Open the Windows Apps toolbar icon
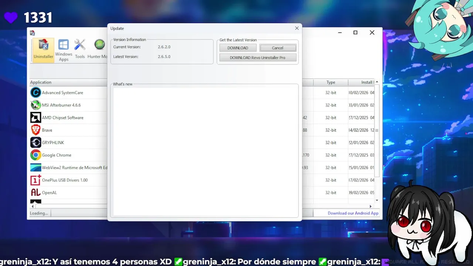 click(64, 50)
